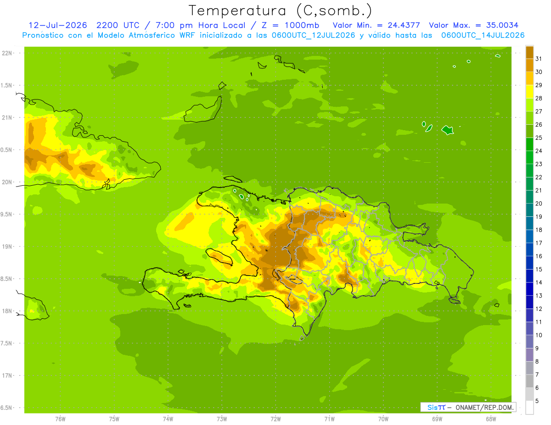Click the "69W" longitude axis label
The height and width of the screenshot is (425, 551).
click(437, 419)
